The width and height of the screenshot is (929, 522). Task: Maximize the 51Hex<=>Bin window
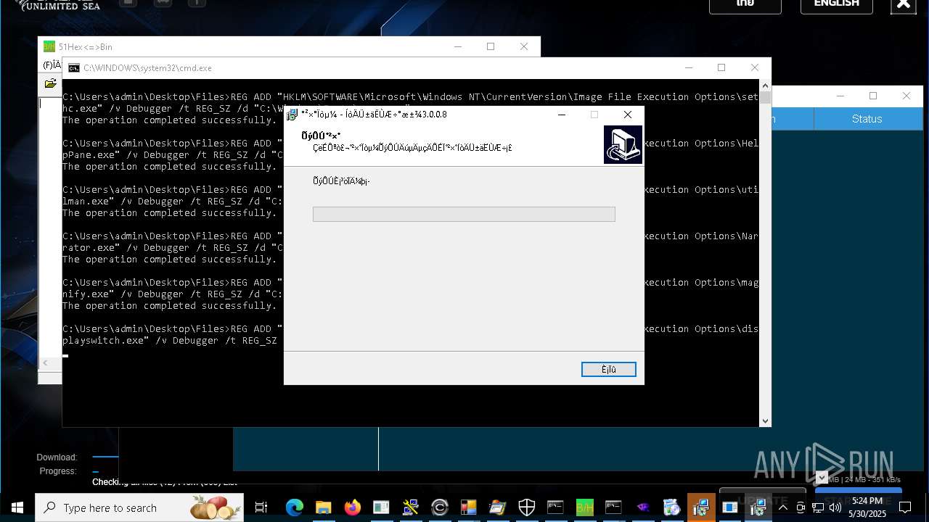coord(491,46)
